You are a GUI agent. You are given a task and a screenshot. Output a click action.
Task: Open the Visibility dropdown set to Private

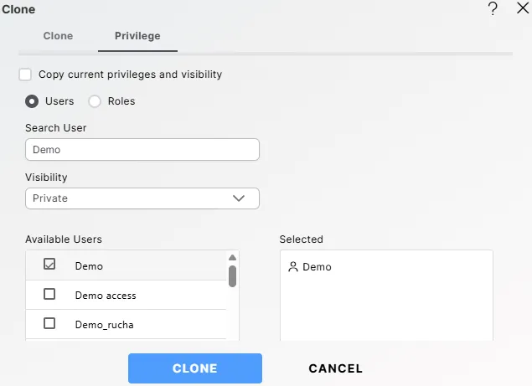(x=142, y=198)
